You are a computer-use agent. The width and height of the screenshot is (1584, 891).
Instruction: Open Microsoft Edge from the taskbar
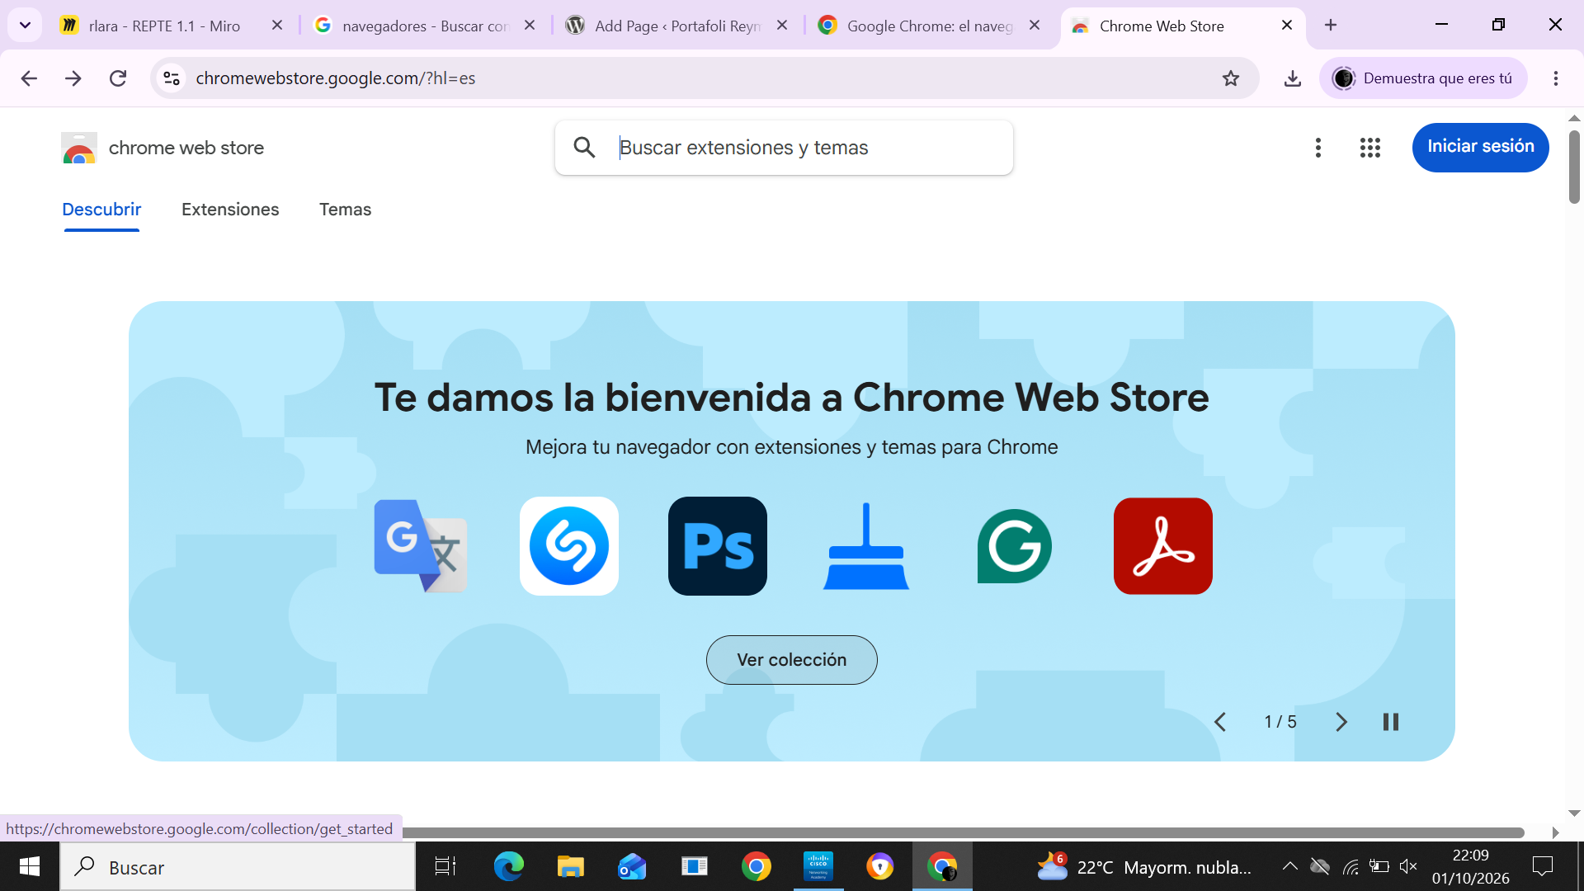(x=509, y=866)
